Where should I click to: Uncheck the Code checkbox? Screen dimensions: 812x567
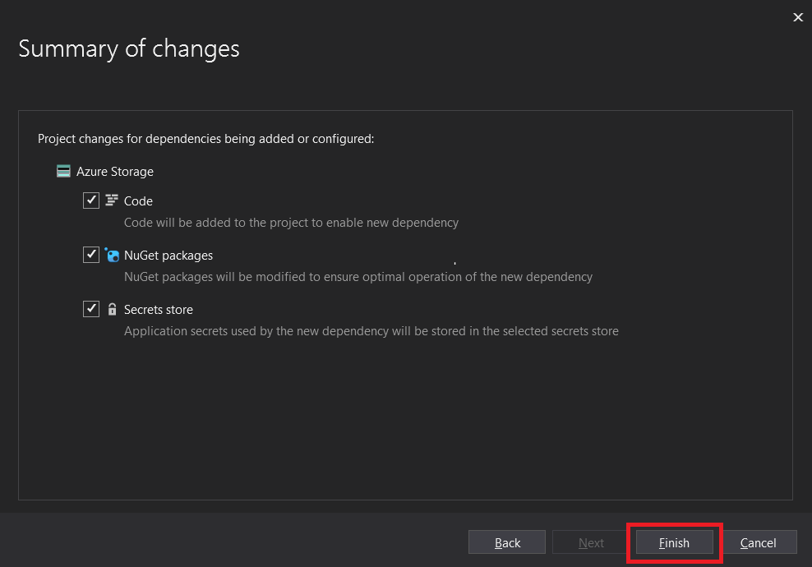[x=91, y=201]
